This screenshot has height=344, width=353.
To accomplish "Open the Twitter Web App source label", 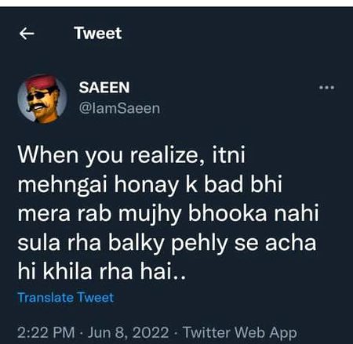I will 240,333.
